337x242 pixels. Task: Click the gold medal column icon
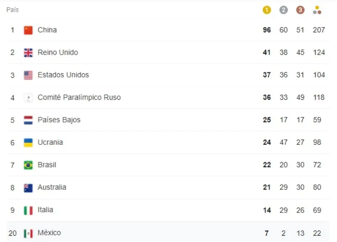pos(267,10)
